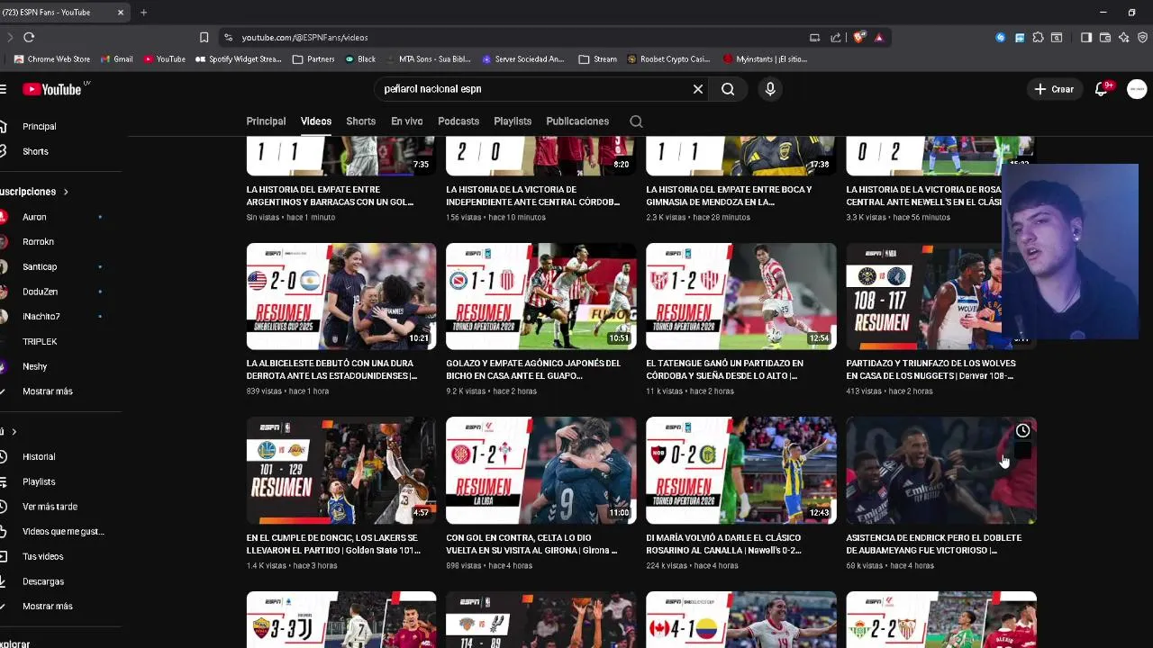Screen dimensions: 1153x648
Task: Toggle the browser sidebar panel icon
Action: (x=1086, y=37)
